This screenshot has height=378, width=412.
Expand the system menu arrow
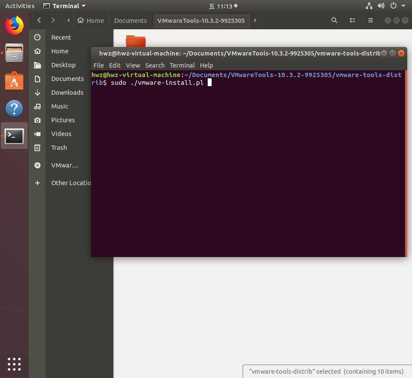tap(403, 6)
